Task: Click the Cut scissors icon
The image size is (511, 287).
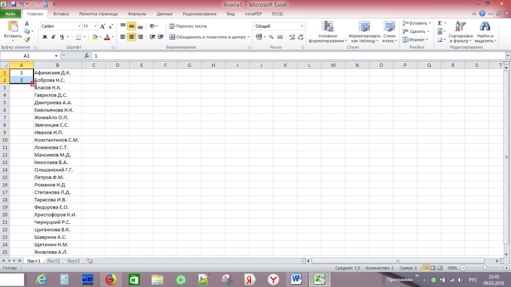Action: [27, 23]
